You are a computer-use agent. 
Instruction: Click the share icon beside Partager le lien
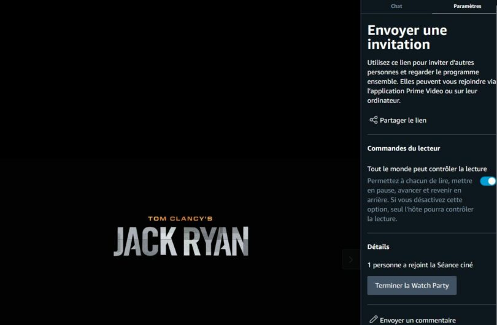pyautogui.click(x=374, y=120)
